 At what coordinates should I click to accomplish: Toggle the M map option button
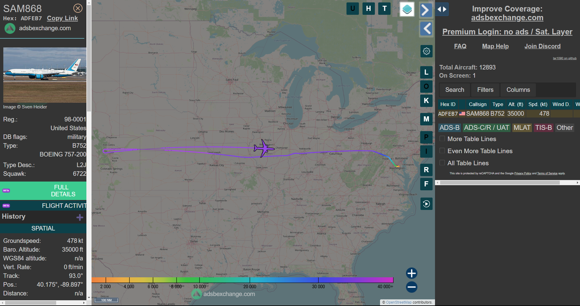(x=426, y=119)
